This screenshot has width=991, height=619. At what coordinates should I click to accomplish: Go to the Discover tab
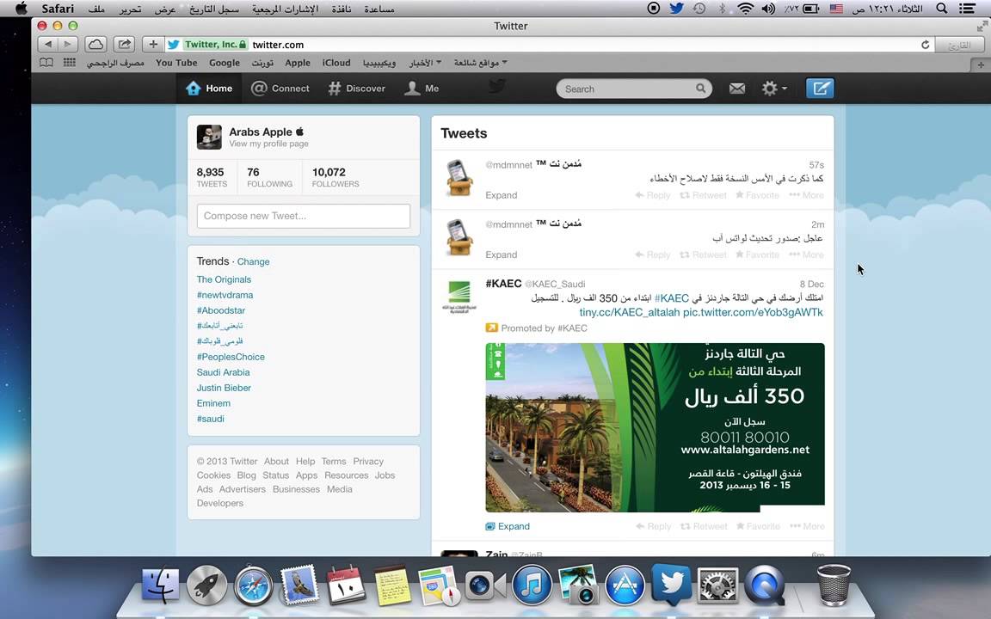click(x=357, y=89)
